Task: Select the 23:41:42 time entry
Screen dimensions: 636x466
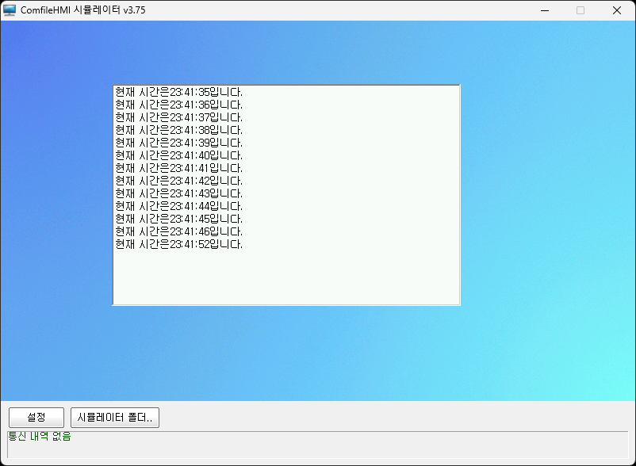Action: pyautogui.click(x=178, y=181)
